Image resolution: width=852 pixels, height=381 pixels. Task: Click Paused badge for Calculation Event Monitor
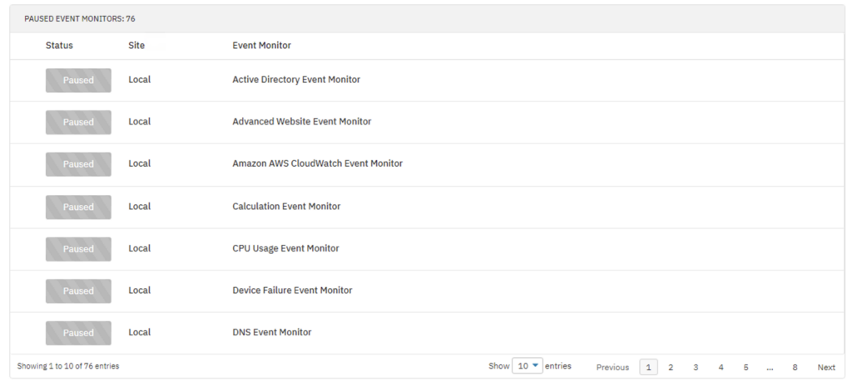[x=78, y=207]
